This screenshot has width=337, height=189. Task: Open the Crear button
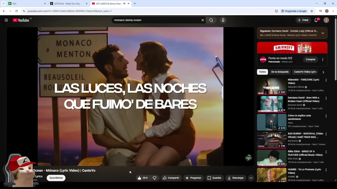point(303,20)
